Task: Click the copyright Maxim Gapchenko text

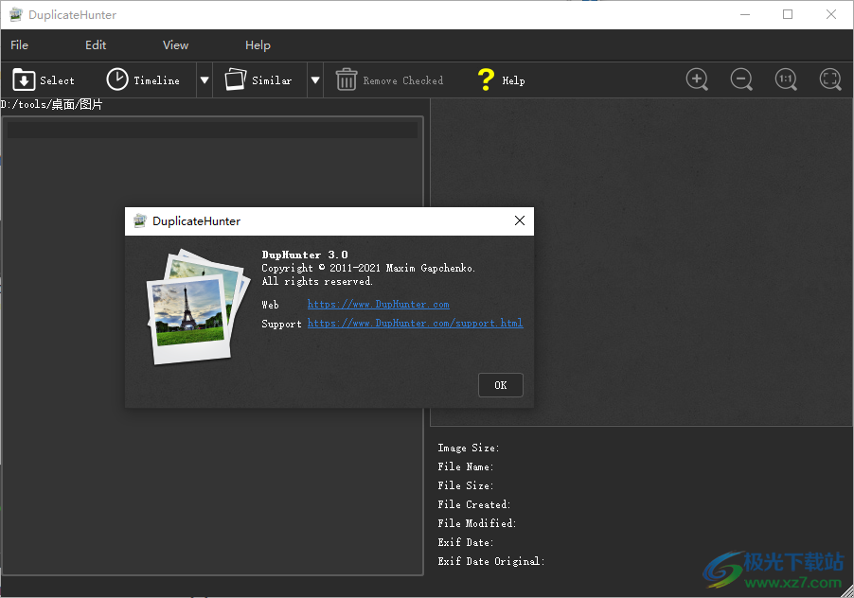Action: (368, 269)
